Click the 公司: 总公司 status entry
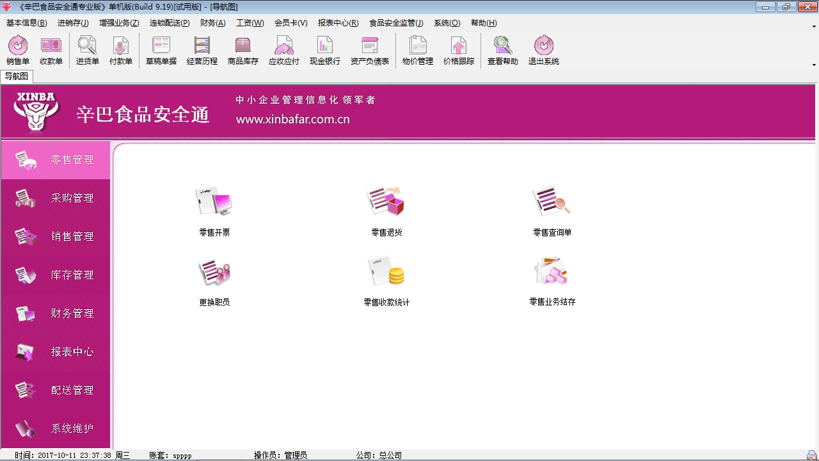 click(379, 455)
